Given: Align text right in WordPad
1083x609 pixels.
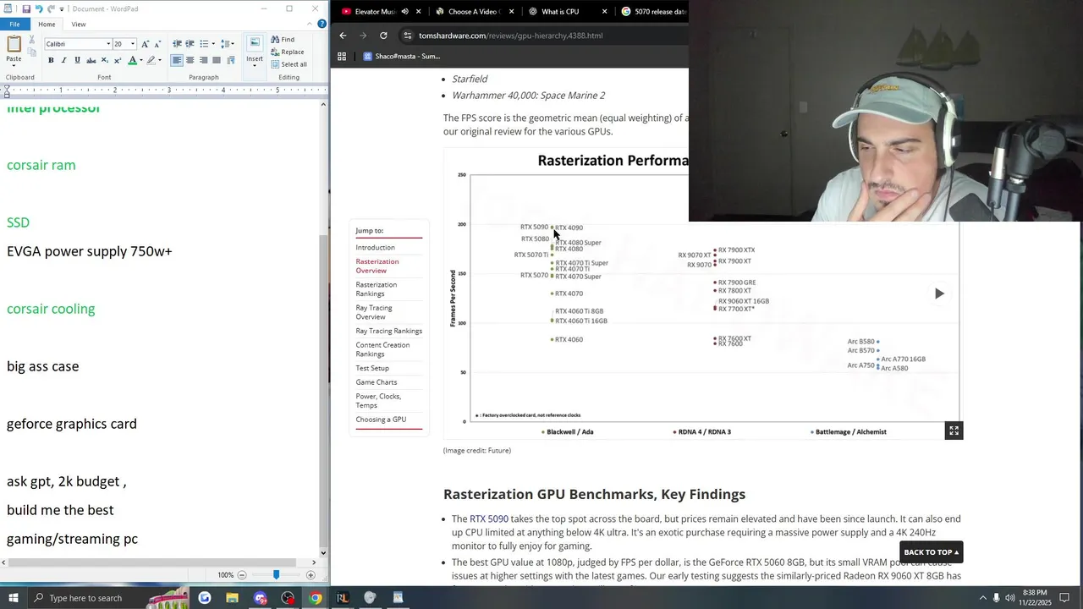Looking at the screenshot, I should (204, 60).
